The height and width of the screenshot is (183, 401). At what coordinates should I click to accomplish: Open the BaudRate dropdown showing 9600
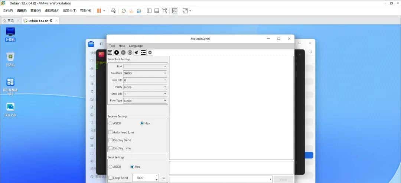click(145, 73)
